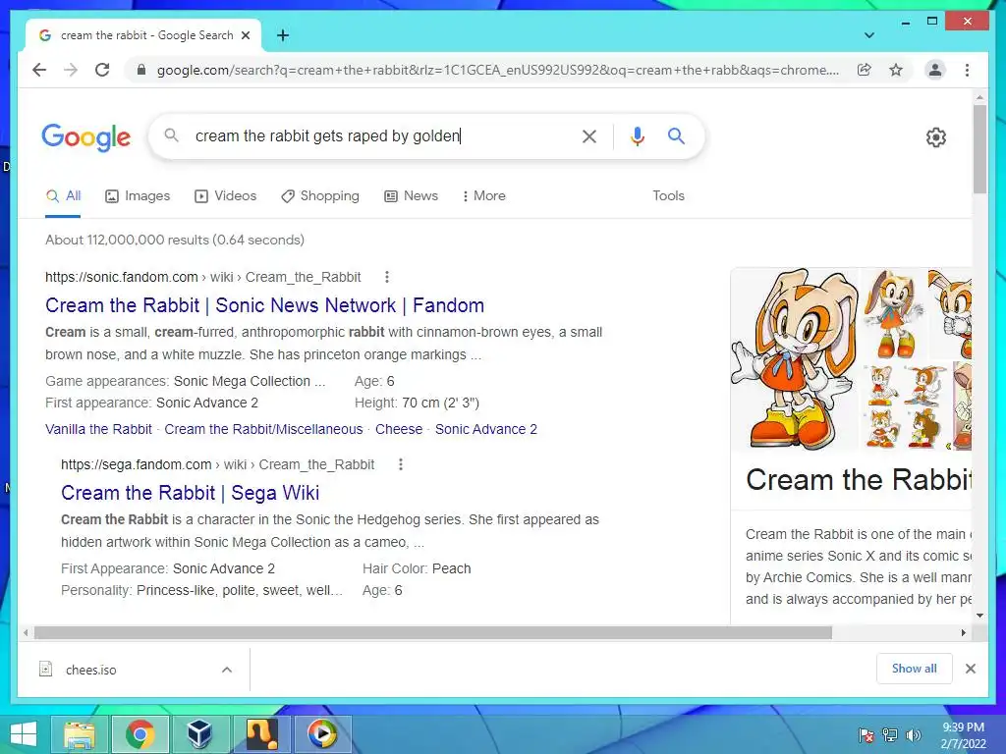
Task: Expand the More search categories
Action: point(483,196)
